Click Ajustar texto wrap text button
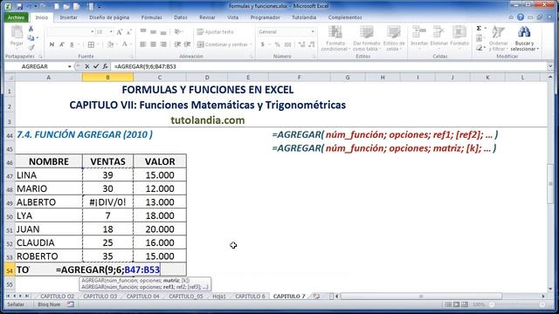 216,31
